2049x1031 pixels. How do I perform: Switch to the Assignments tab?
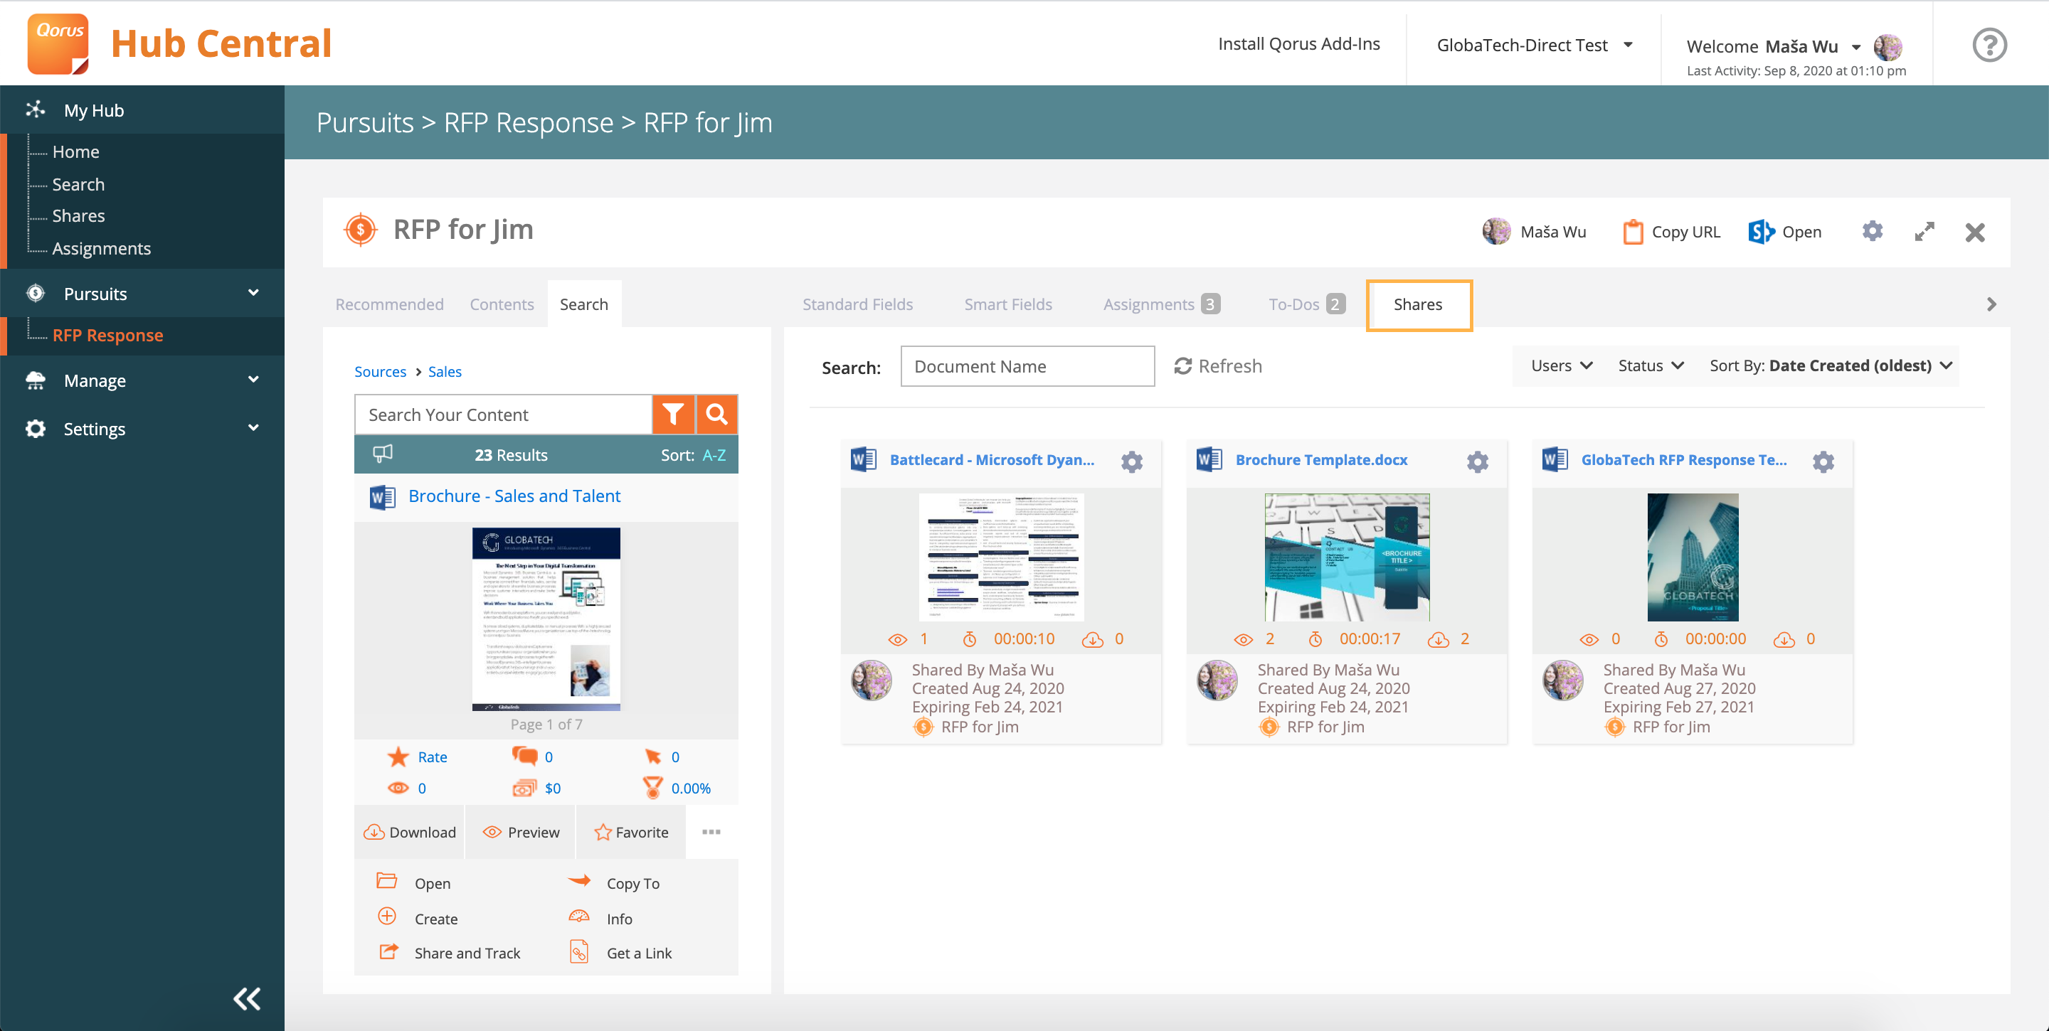(x=1160, y=304)
